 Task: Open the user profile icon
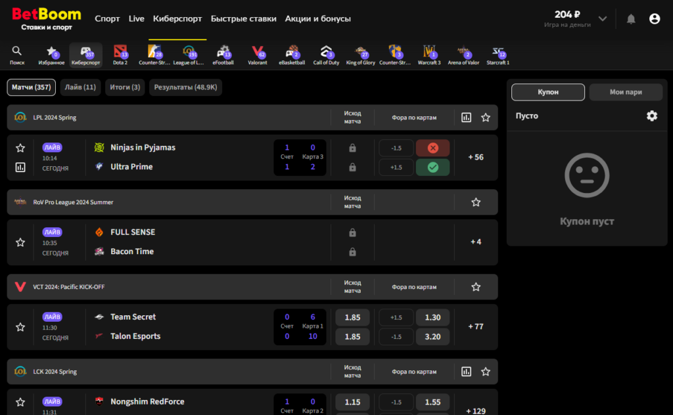point(655,19)
